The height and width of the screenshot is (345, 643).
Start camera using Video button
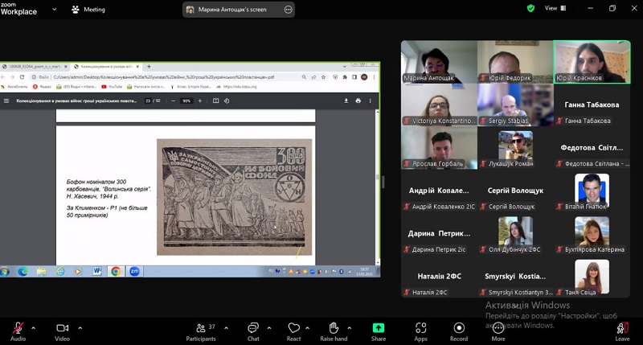pyautogui.click(x=63, y=331)
